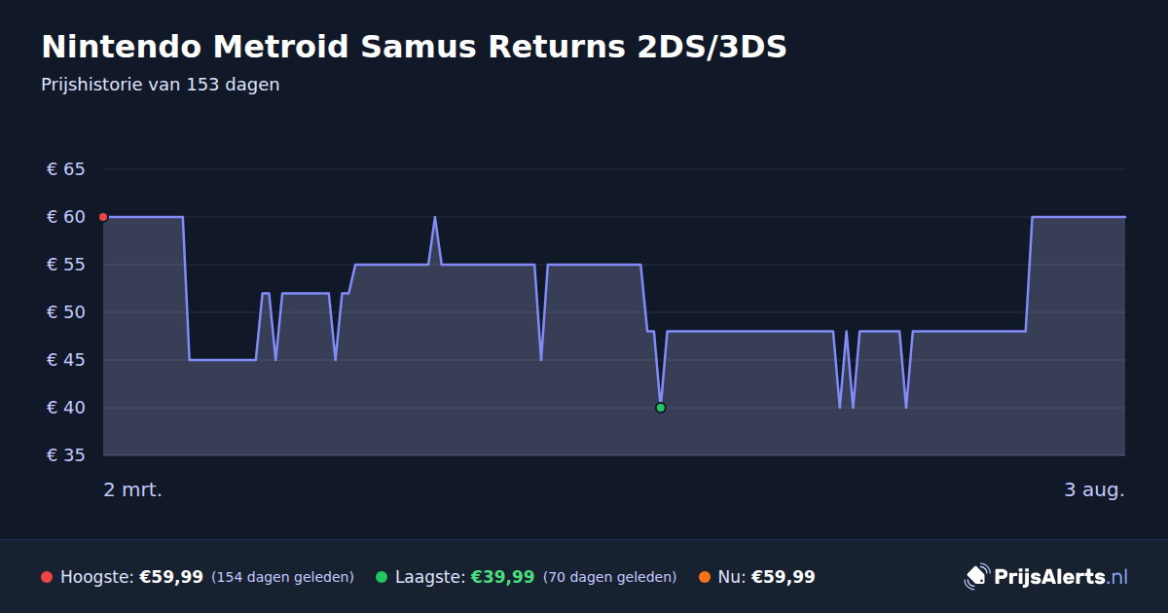Click the red highest-price dot on chart

[x=103, y=217]
